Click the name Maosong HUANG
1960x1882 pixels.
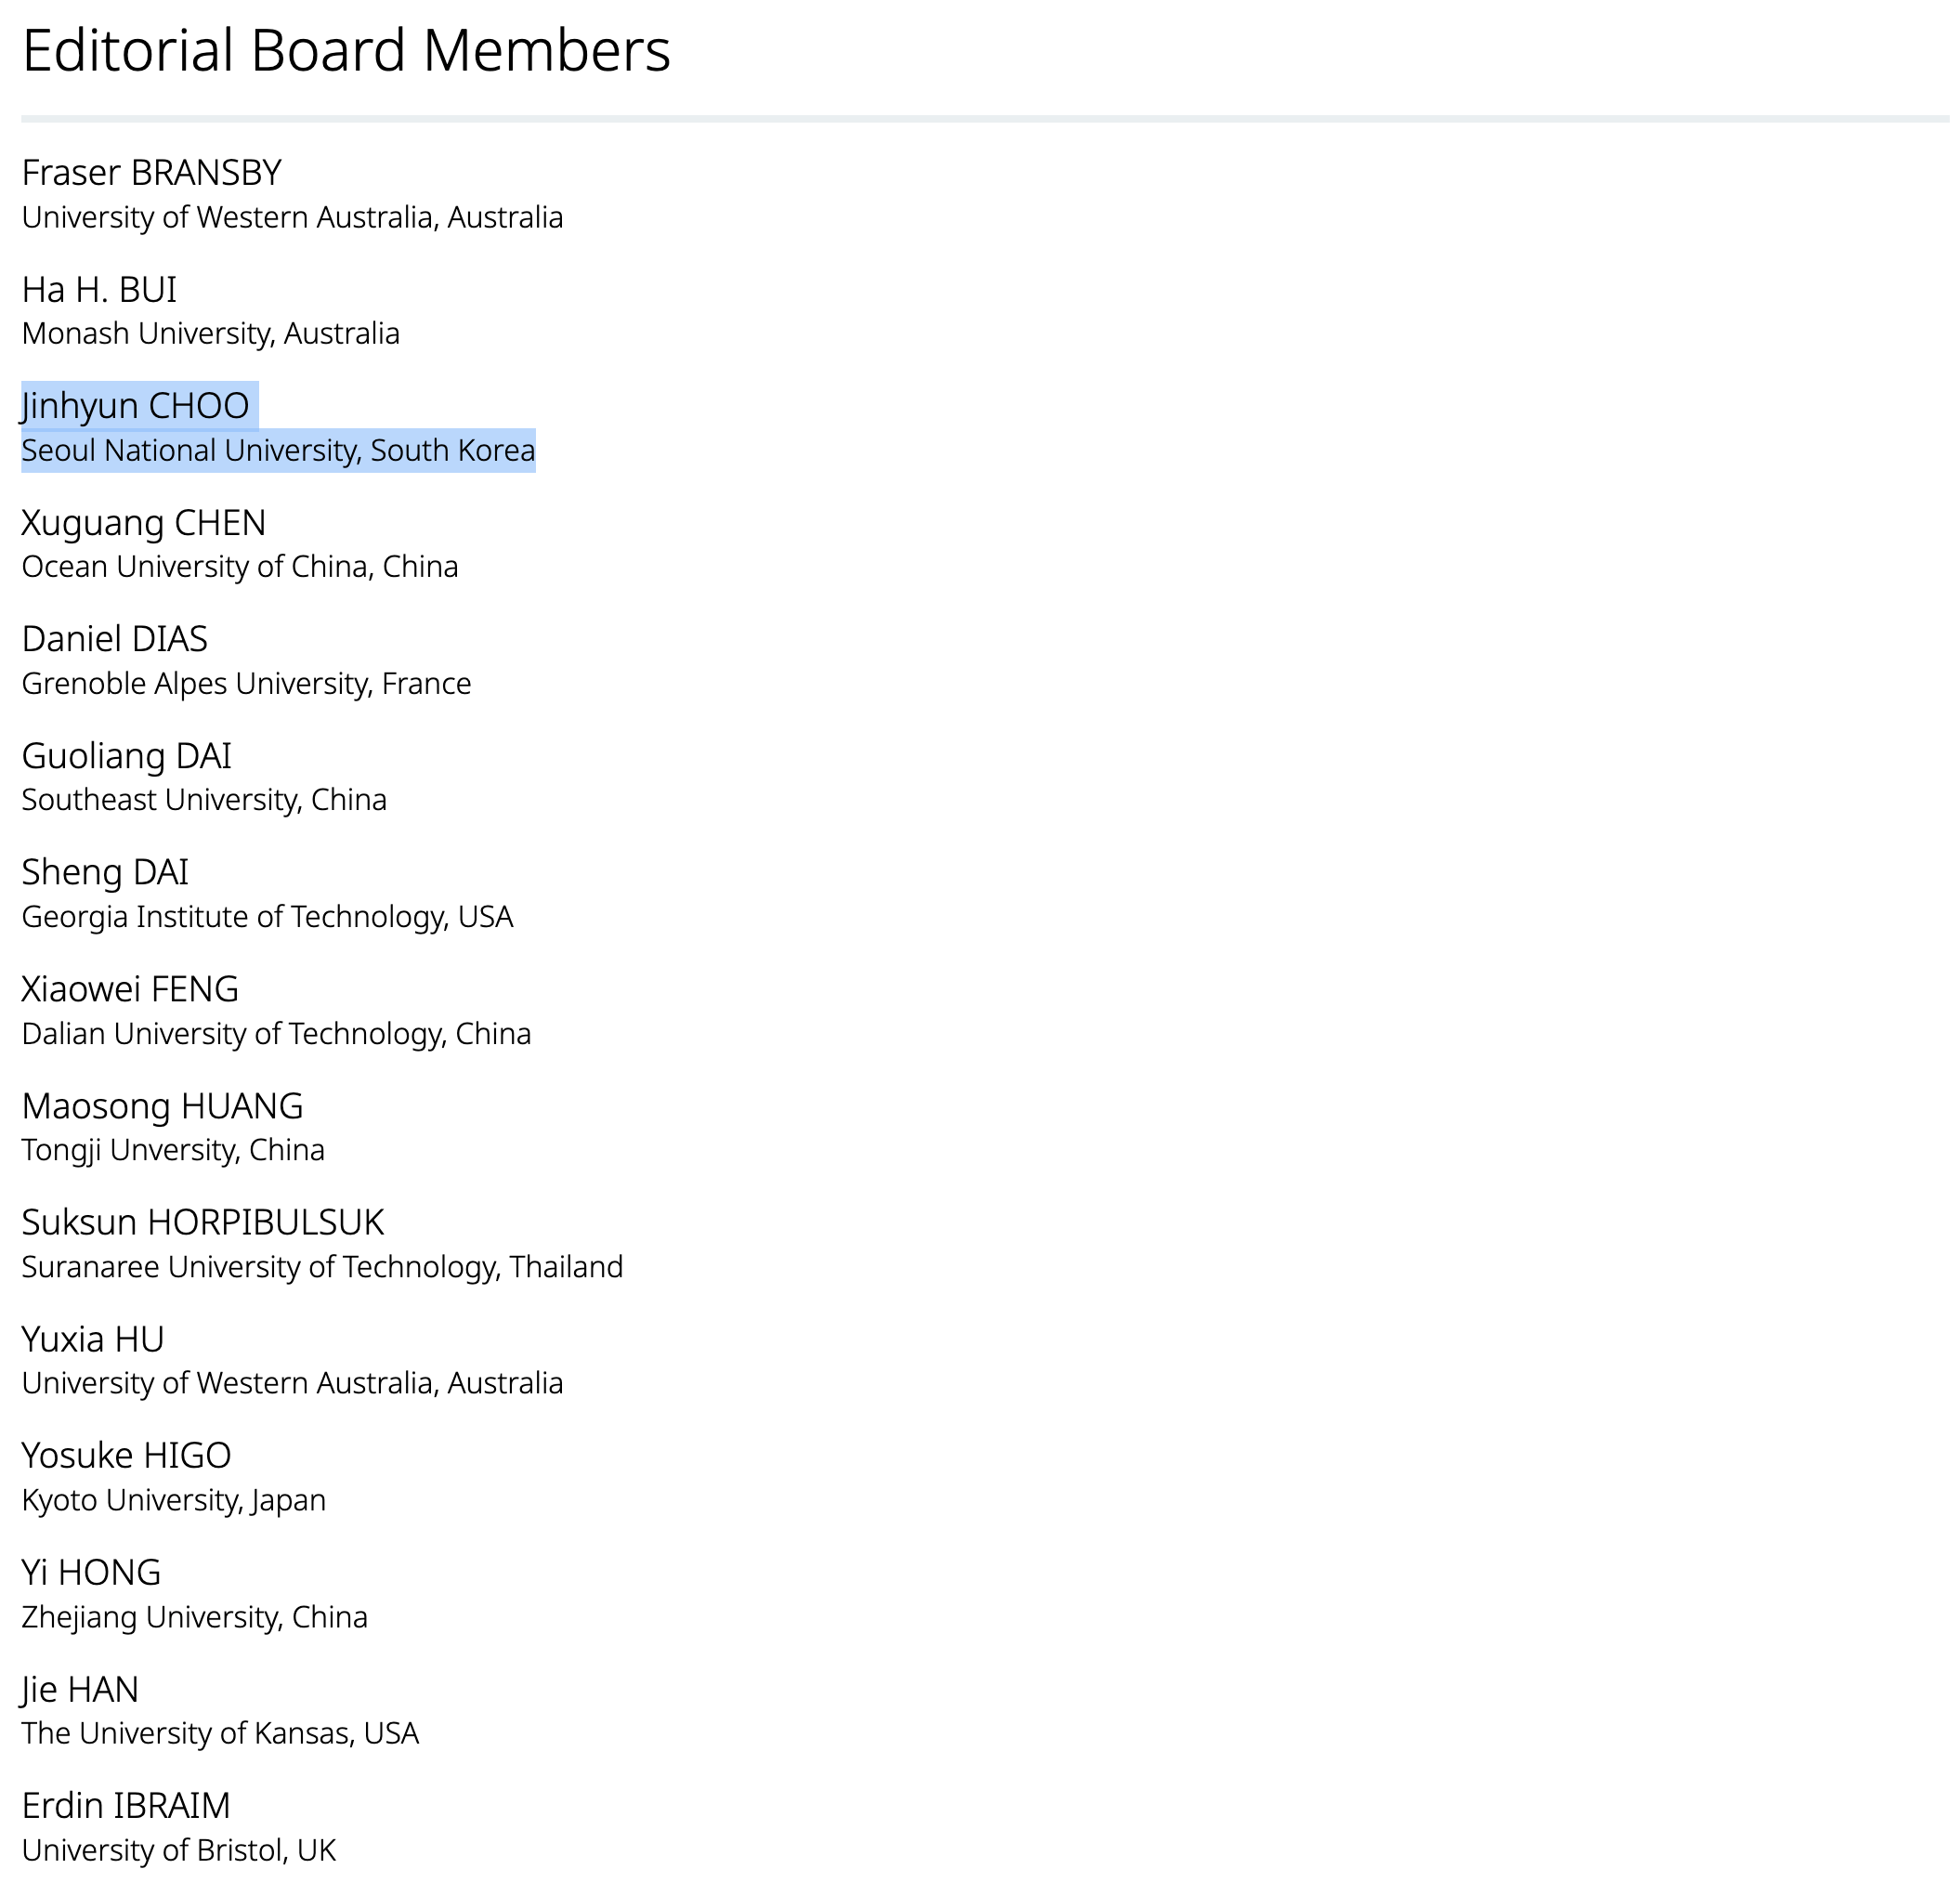pyautogui.click(x=162, y=1106)
